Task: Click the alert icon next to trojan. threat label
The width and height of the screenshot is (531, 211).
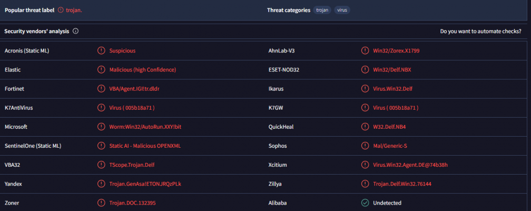Action: [x=61, y=10]
